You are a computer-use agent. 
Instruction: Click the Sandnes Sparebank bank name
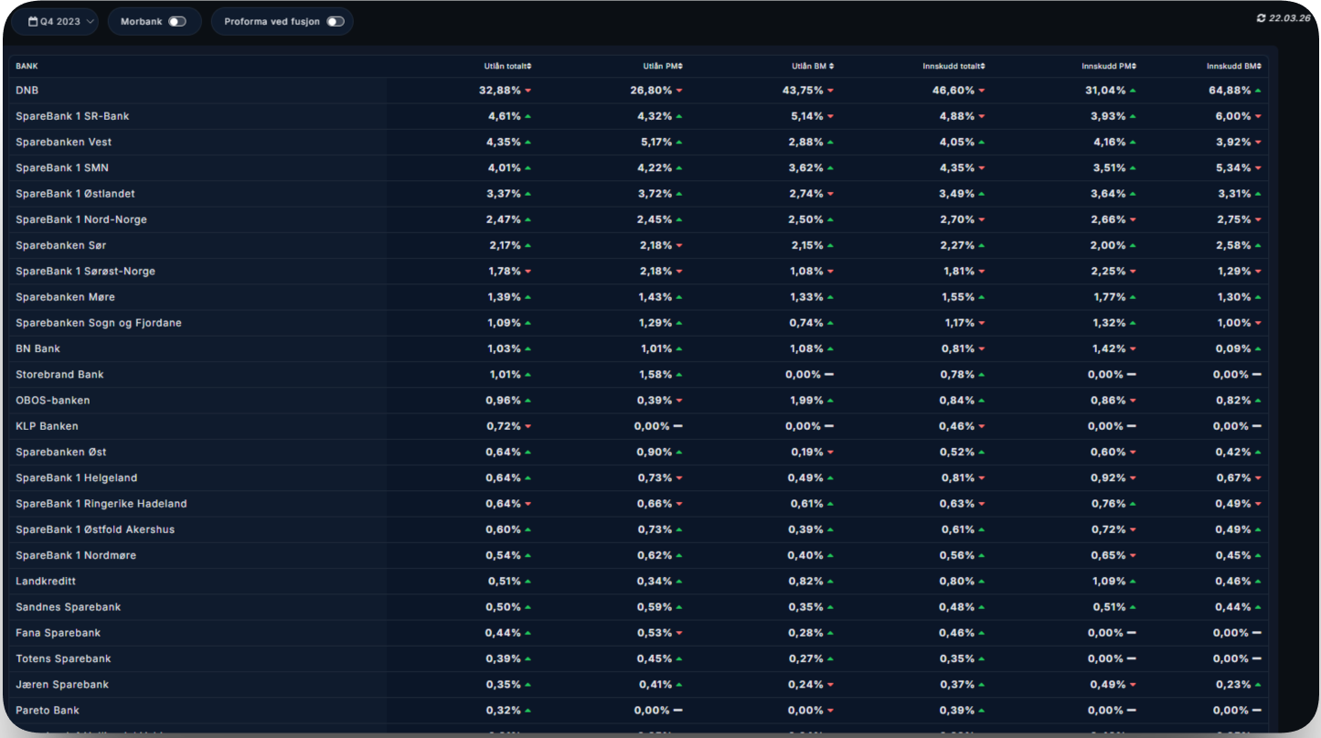pos(69,607)
